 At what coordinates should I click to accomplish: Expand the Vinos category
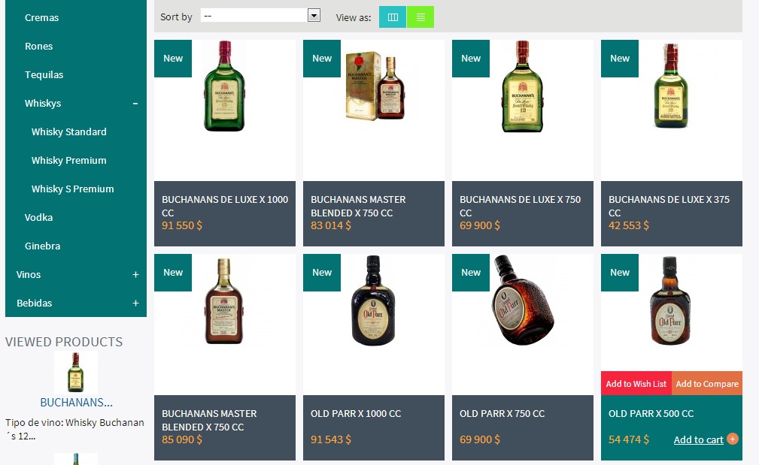point(135,274)
